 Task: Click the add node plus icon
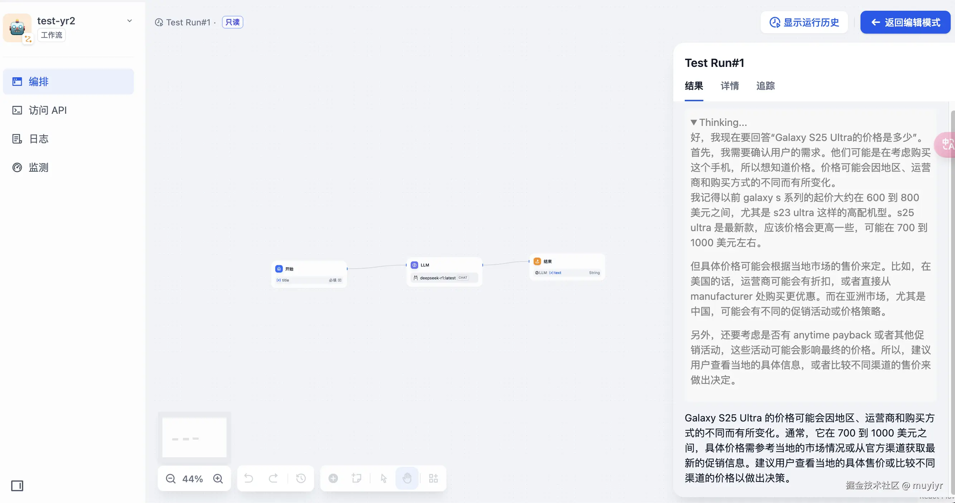coord(333,479)
